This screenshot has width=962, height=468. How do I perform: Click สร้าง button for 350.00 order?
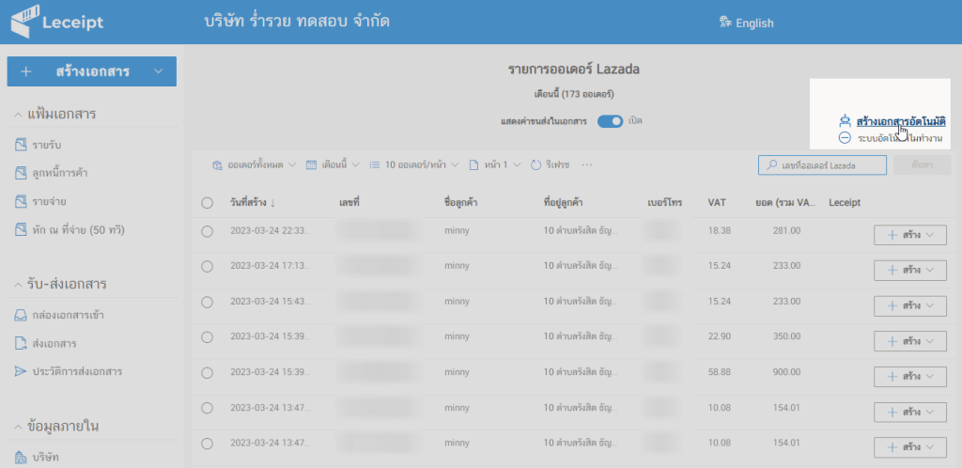point(909,341)
